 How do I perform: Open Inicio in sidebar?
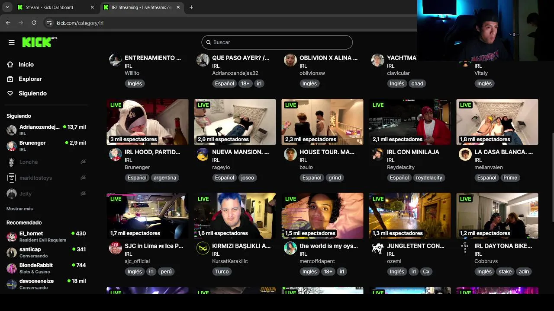tap(26, 64)
